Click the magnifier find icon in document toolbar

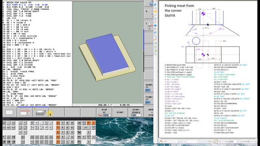click(x=161, y=142)
